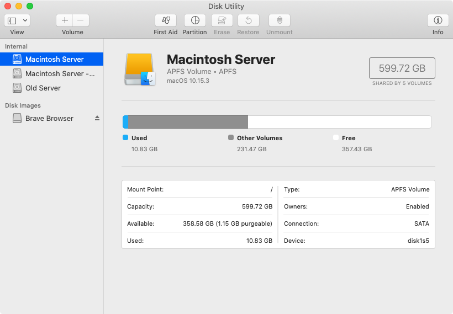453x314 pixels.
Task: Click the View label under the sidebar button
Action: 17,32
